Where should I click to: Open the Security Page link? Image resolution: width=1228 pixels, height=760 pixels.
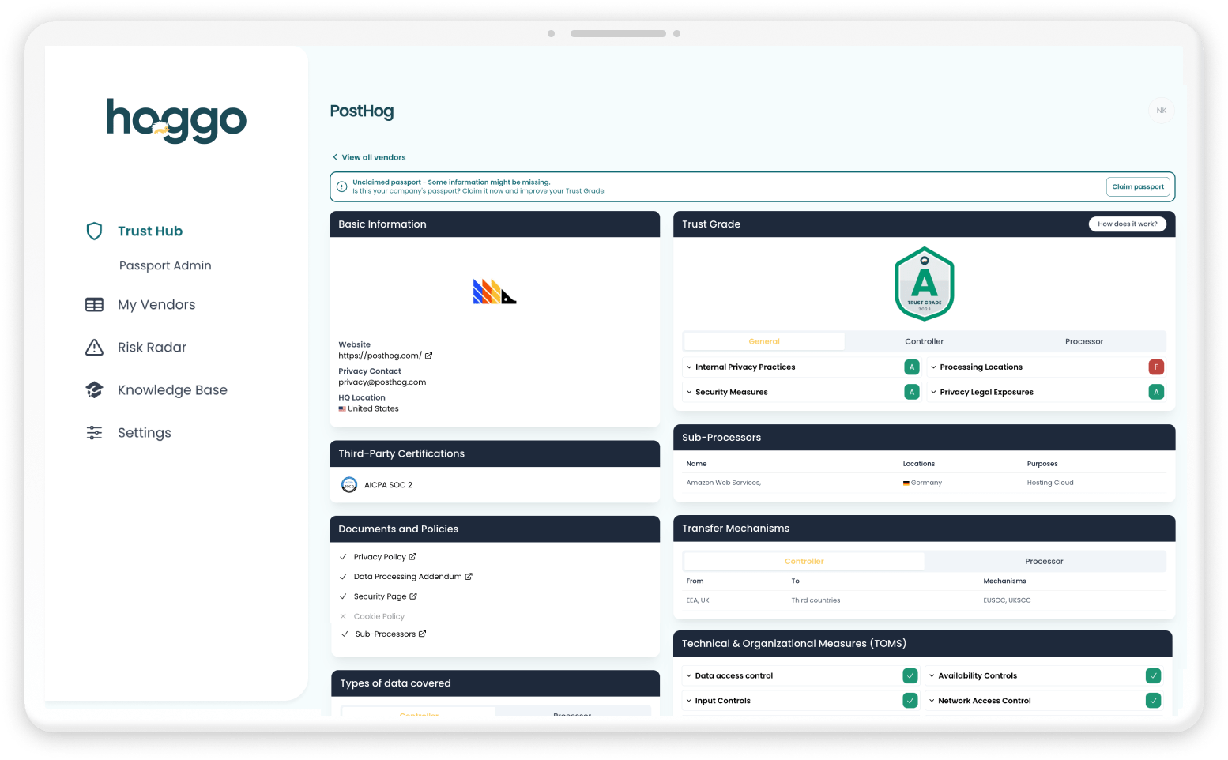coord(380,596)
